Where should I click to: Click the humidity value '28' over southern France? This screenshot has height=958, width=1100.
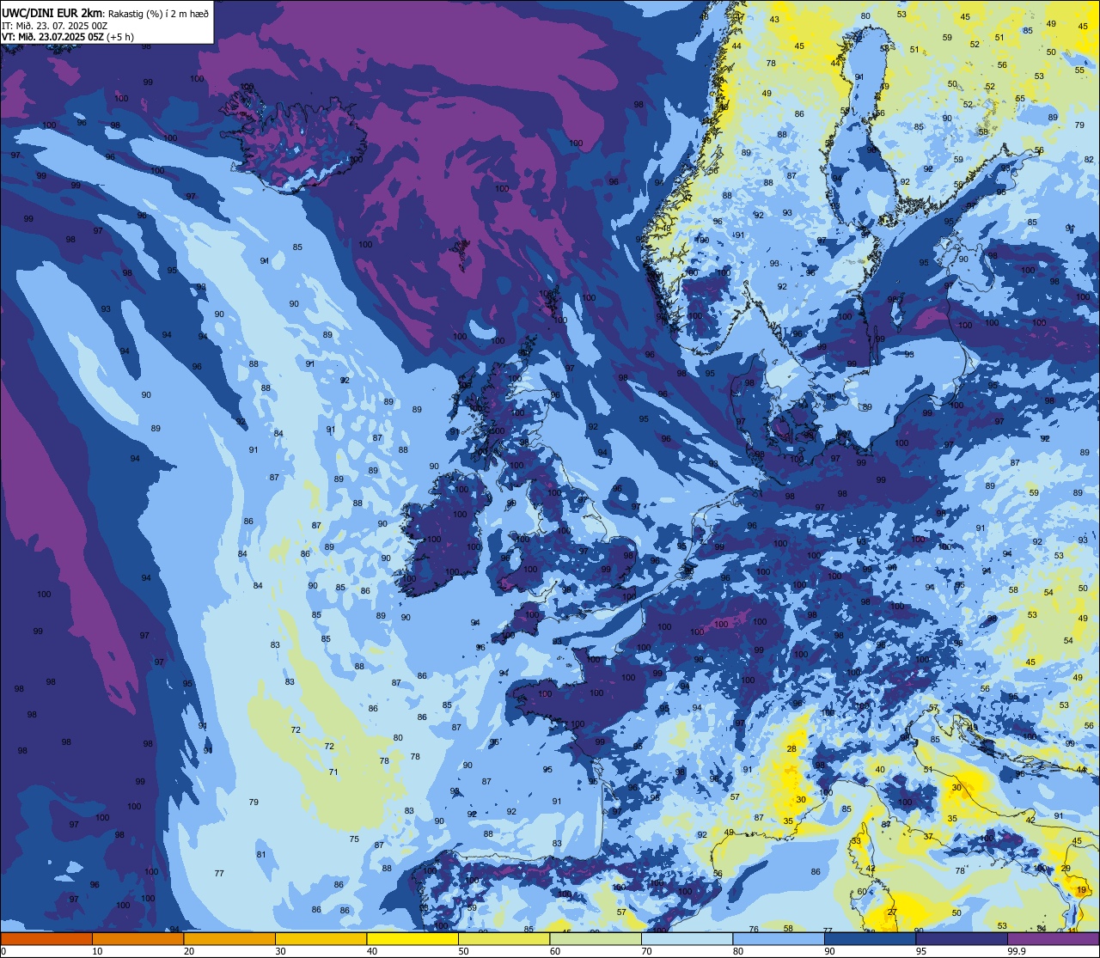pyautogui.click(x=791, y=749)
